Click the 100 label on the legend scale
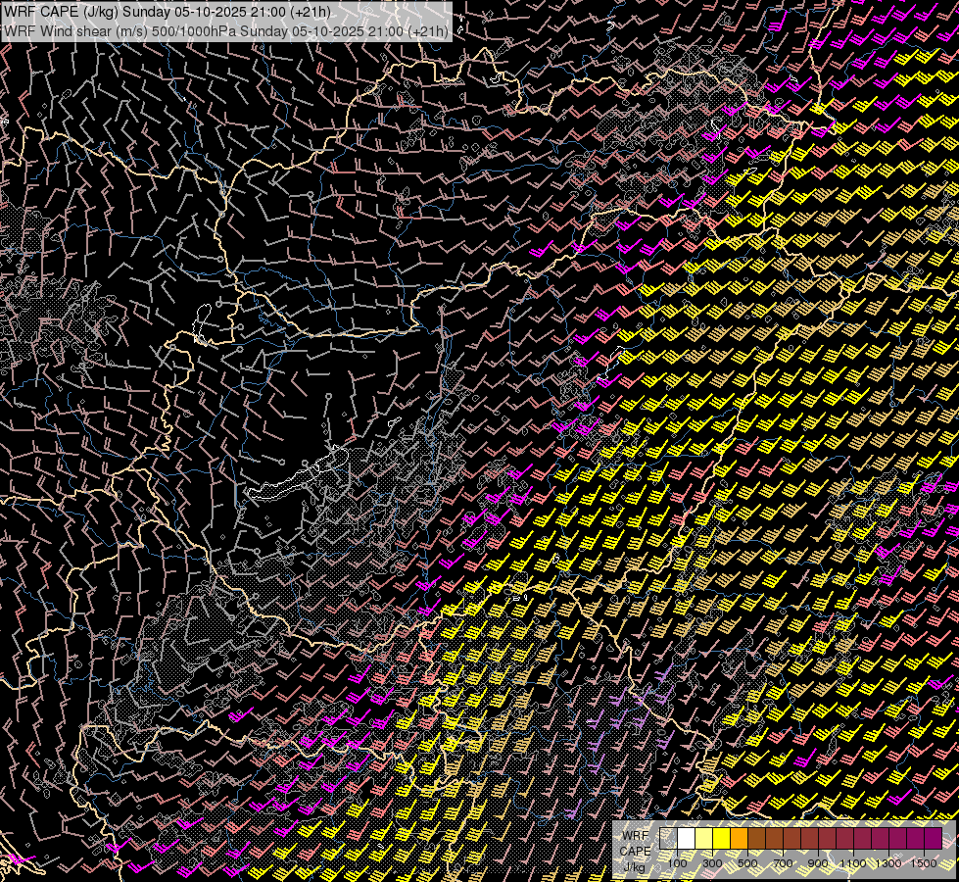Viewport: 959px width, 882px height. [677, 863]
